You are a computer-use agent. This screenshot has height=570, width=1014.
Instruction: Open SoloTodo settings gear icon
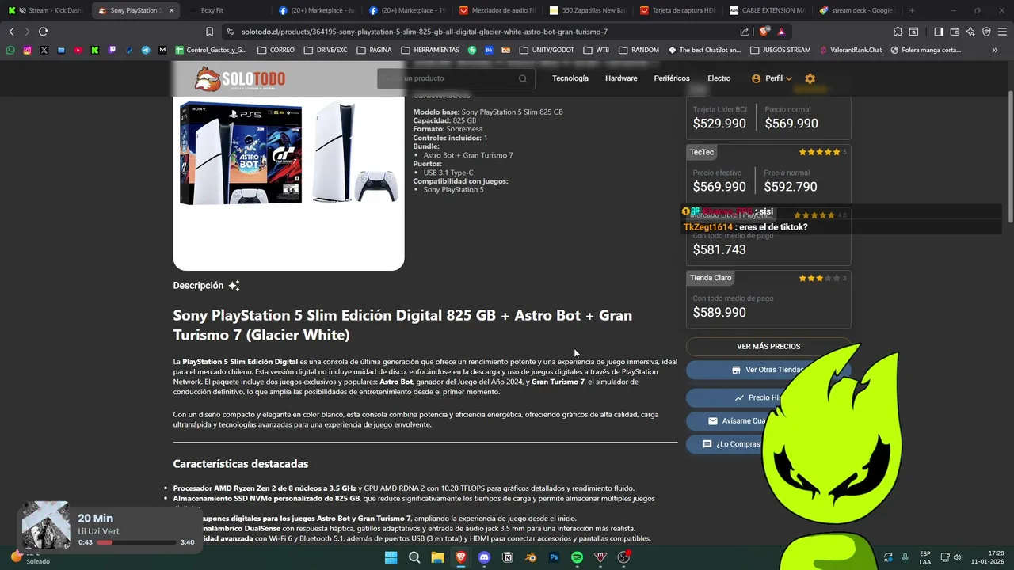click(x=810, y=78)
